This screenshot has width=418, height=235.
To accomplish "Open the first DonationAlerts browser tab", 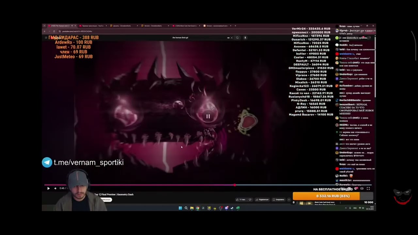I will [x=123, y=26].
